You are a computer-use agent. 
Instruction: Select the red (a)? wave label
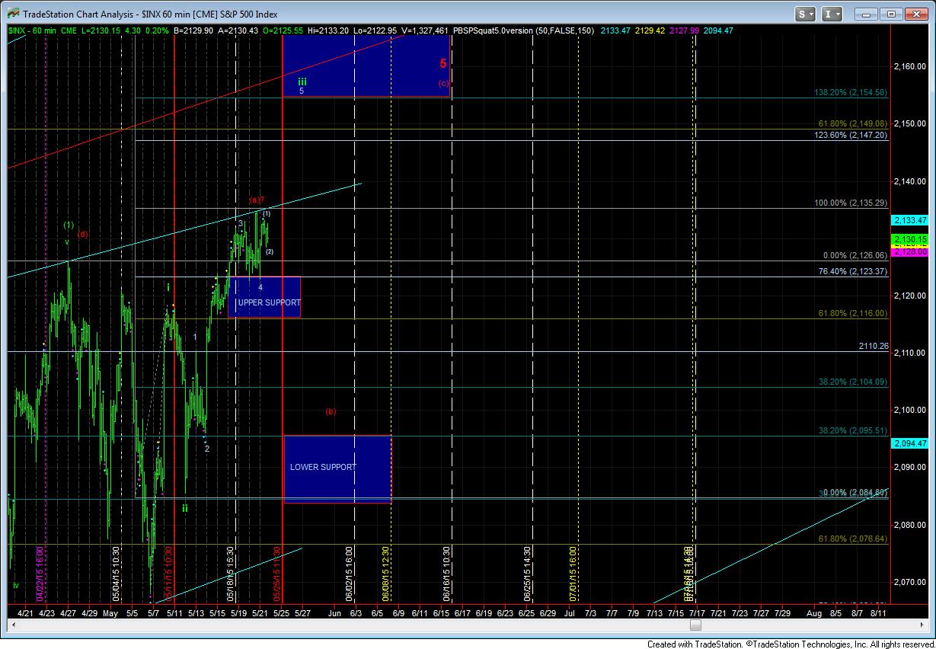coord(257,200)
